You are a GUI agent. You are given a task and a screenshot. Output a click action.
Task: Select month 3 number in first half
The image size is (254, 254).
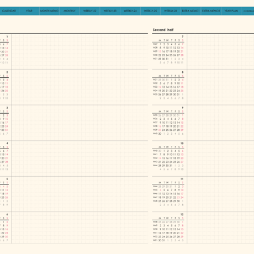pos(7,108)
